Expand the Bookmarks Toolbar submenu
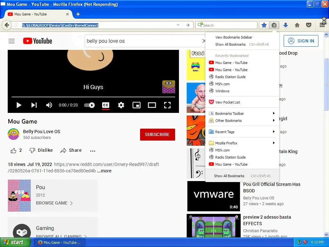The width and height of the screenshot is (329, 247). 242,114
